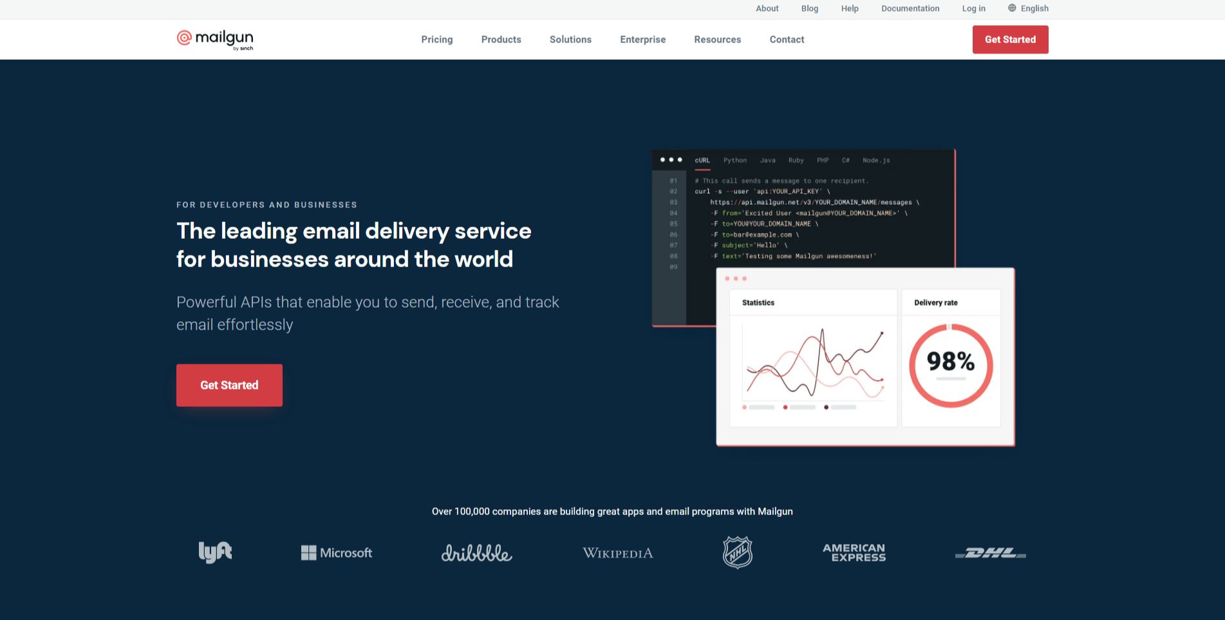Screen dimensions: 1225x620
Task: Click the Dribbble logo
Action: pos(477,553)
